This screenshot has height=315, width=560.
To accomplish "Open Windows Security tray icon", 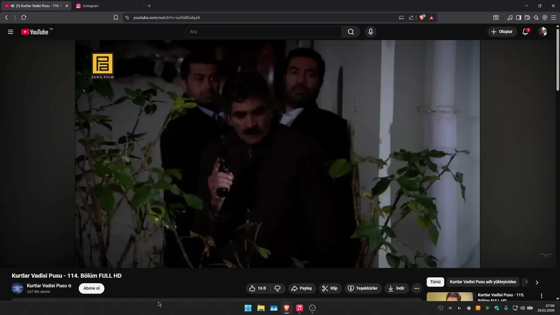I will point(497,308).
